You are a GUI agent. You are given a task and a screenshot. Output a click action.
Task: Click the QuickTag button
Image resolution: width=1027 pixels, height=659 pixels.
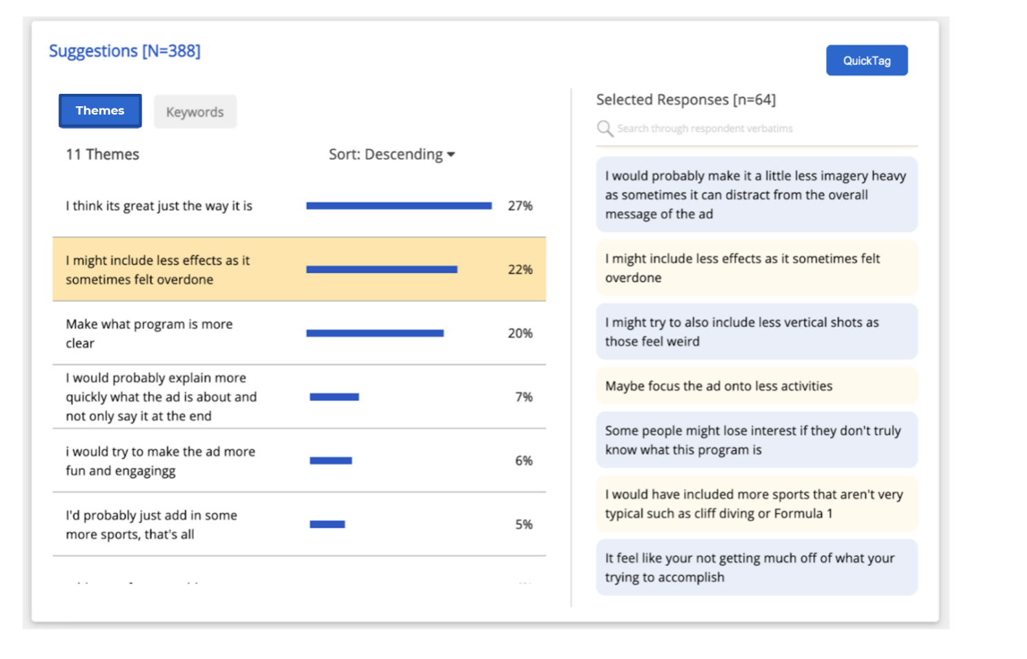866,61
